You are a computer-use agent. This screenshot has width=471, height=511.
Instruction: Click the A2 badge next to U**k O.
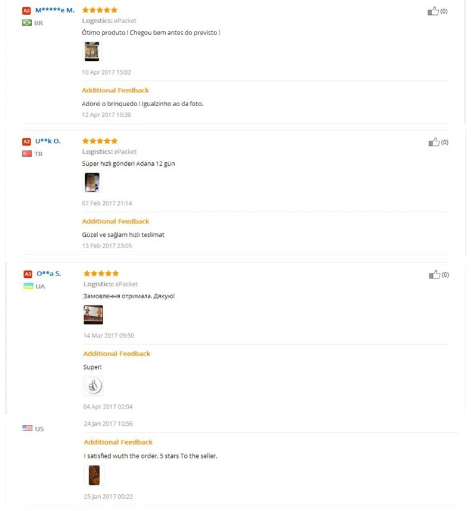(x=26, y=142)
